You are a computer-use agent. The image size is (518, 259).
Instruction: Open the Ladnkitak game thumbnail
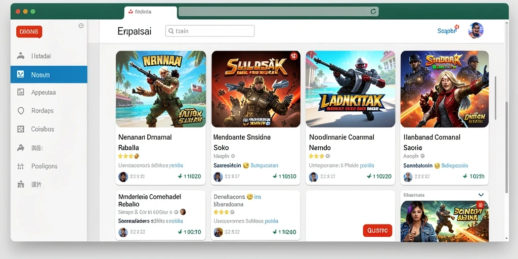[351, 89]
